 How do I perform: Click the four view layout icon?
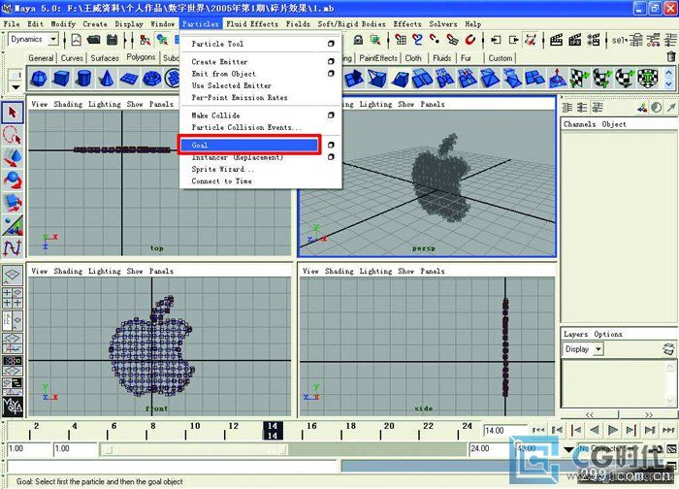[12, 298]
